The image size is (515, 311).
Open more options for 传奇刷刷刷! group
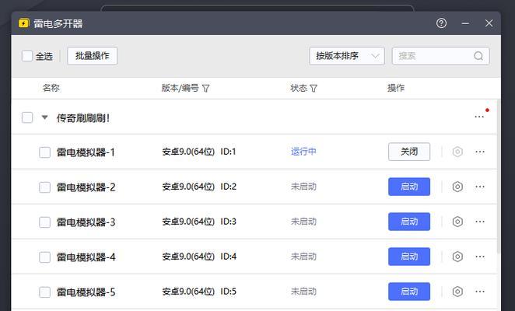point(479,117)
